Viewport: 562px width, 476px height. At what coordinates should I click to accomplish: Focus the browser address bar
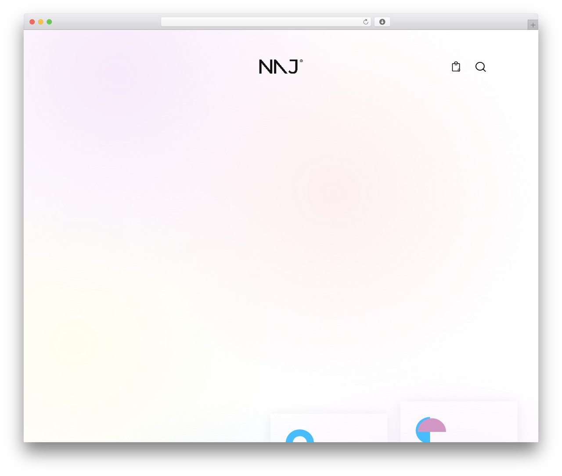pyautogui.click(x=266, y=22)
